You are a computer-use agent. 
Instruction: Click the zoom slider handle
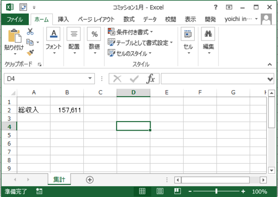(216, 191)
